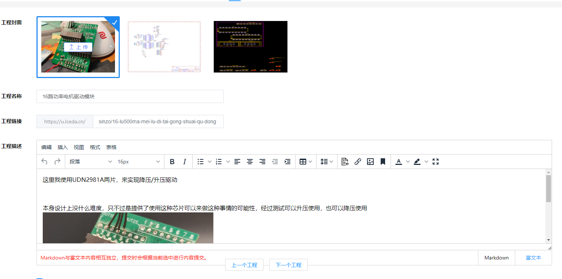This screenshot has width=562, height=279.
Task: Switch to the Markdown editor tab
Action: click(496, 258)
